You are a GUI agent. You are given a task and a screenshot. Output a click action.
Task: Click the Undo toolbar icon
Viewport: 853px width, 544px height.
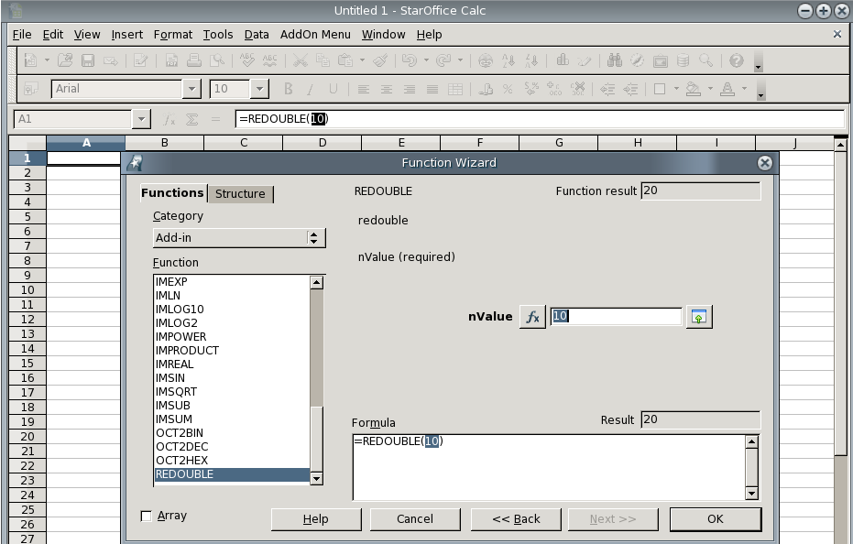(409, 60)
